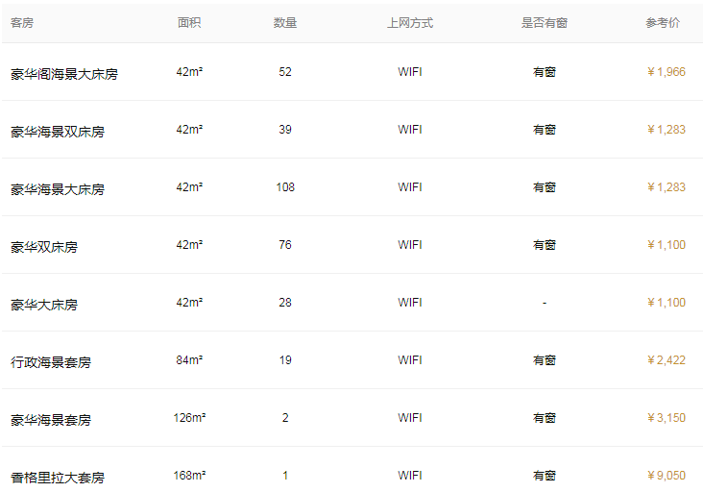Select the 豪华大床房 room entry
This screenshot has height=492, width=703.
[x=44, y=305]
